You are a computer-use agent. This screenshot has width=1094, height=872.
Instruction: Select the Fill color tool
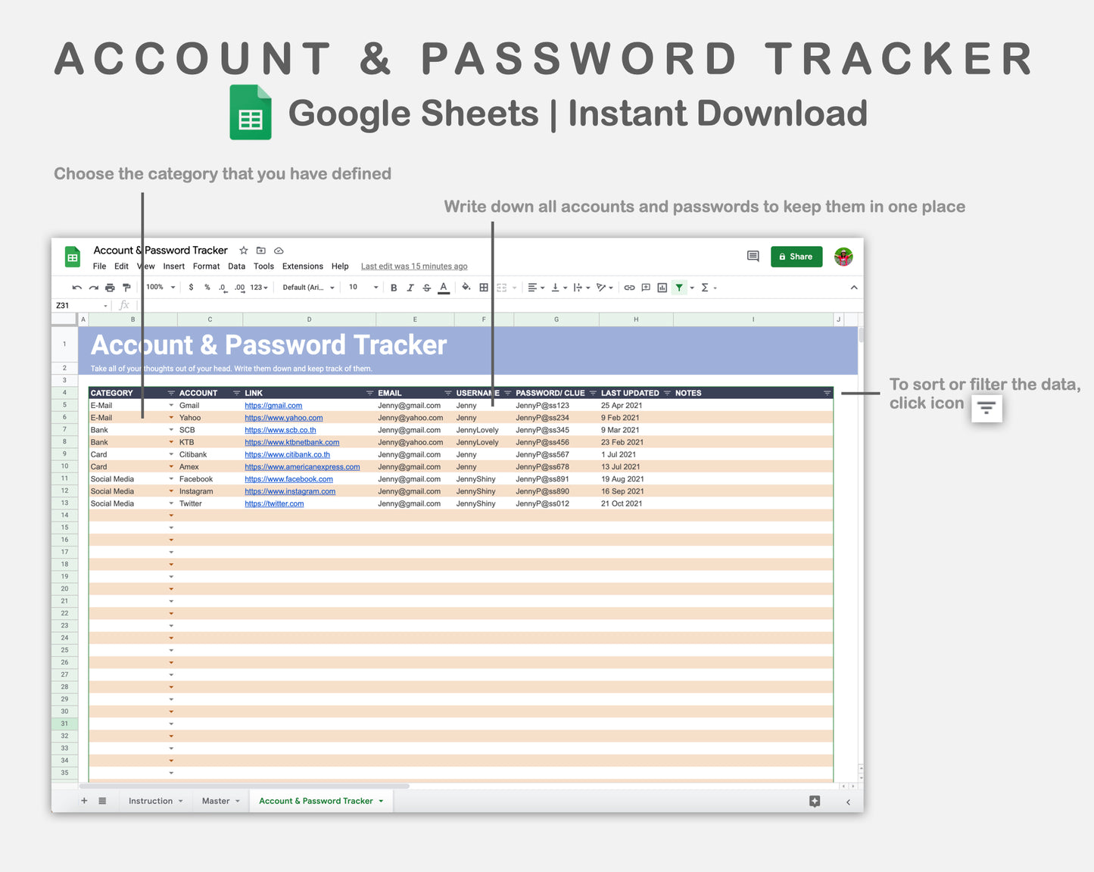click(466, 288)
